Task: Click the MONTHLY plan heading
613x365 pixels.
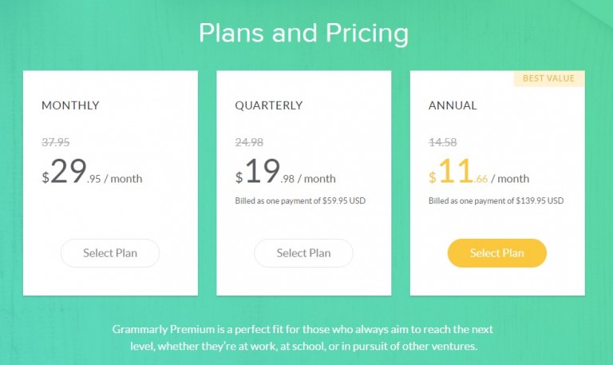Action: click(70, 105)
